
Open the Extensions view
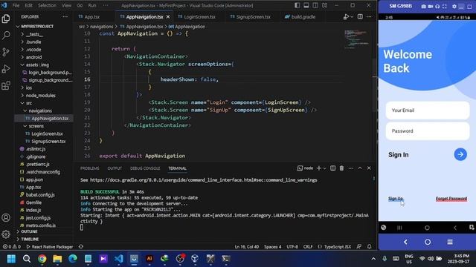click(6, 86)
